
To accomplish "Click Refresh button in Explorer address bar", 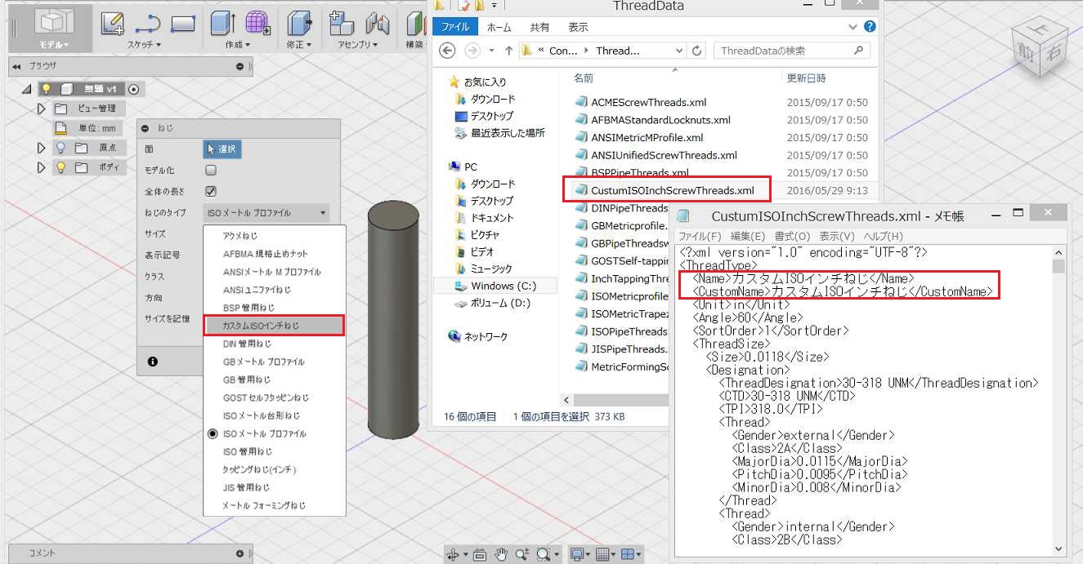I will (696, 51).
